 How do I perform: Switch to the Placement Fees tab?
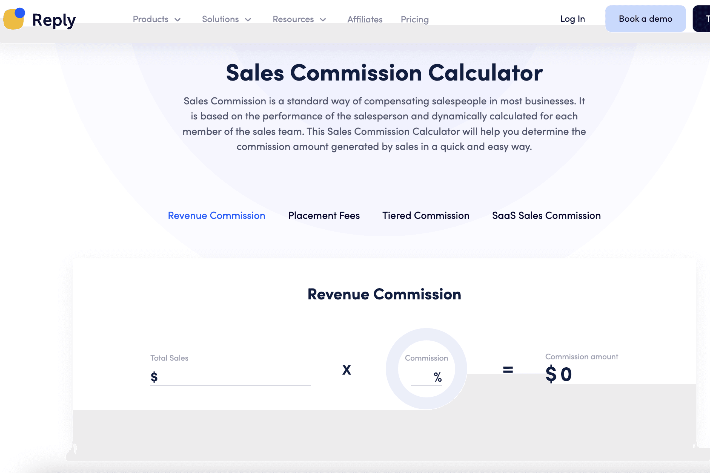(x=324, y=215)
